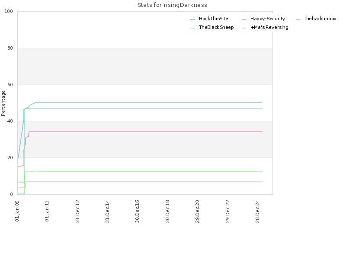Click the 20 y-axis tick label
The image size is (346, 259).
coord(10,158)
